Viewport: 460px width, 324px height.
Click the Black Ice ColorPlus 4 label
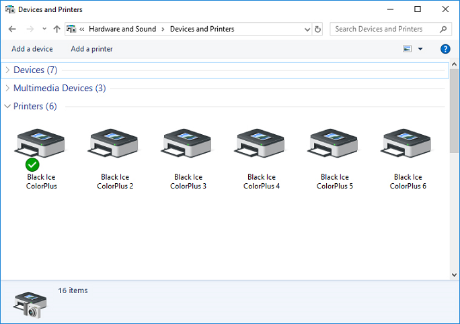tap(262, 182)
